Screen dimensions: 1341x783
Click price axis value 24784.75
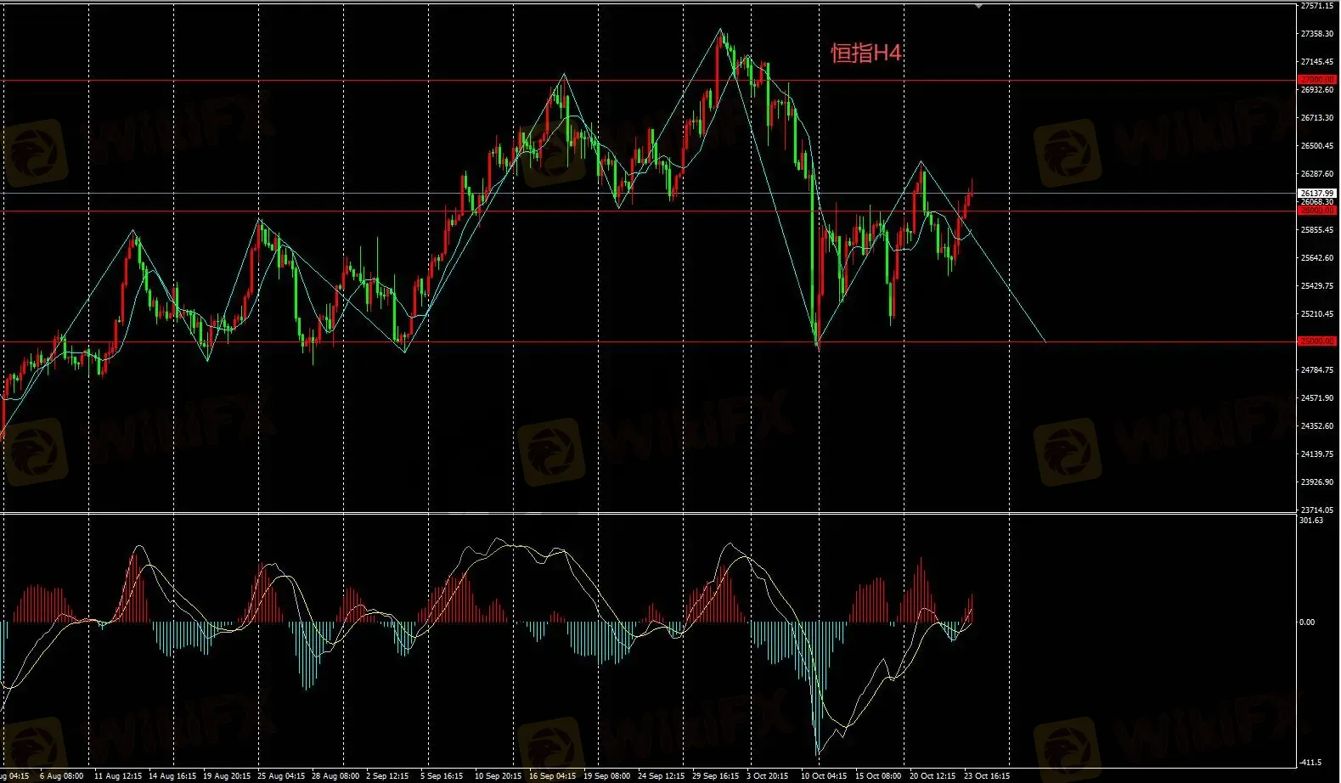(x=1317, y=370)
